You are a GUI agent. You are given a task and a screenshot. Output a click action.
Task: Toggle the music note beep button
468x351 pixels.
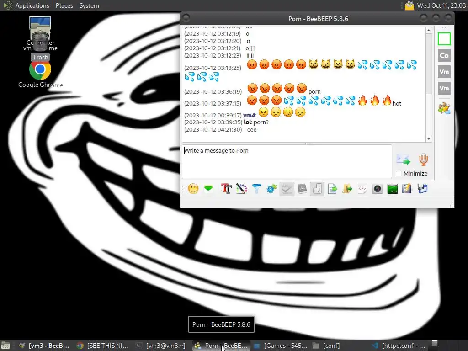(x=317, y=189)
